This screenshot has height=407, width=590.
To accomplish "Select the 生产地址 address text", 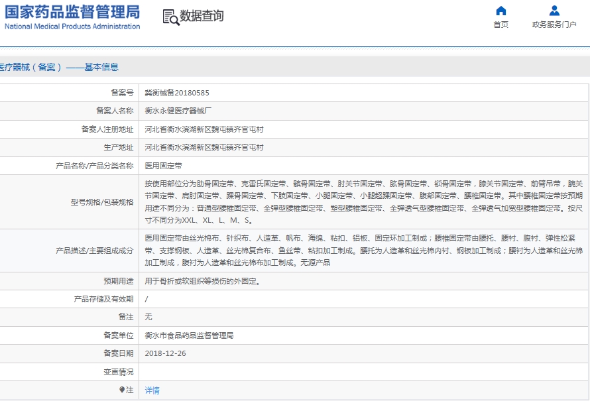I will pyautogui.click(x=206, y=147).
